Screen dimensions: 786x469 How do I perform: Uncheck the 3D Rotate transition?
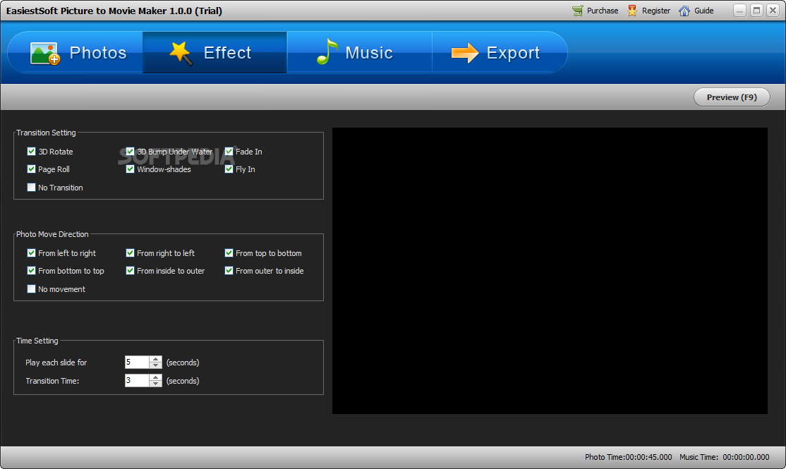click(x=31, y=152)
